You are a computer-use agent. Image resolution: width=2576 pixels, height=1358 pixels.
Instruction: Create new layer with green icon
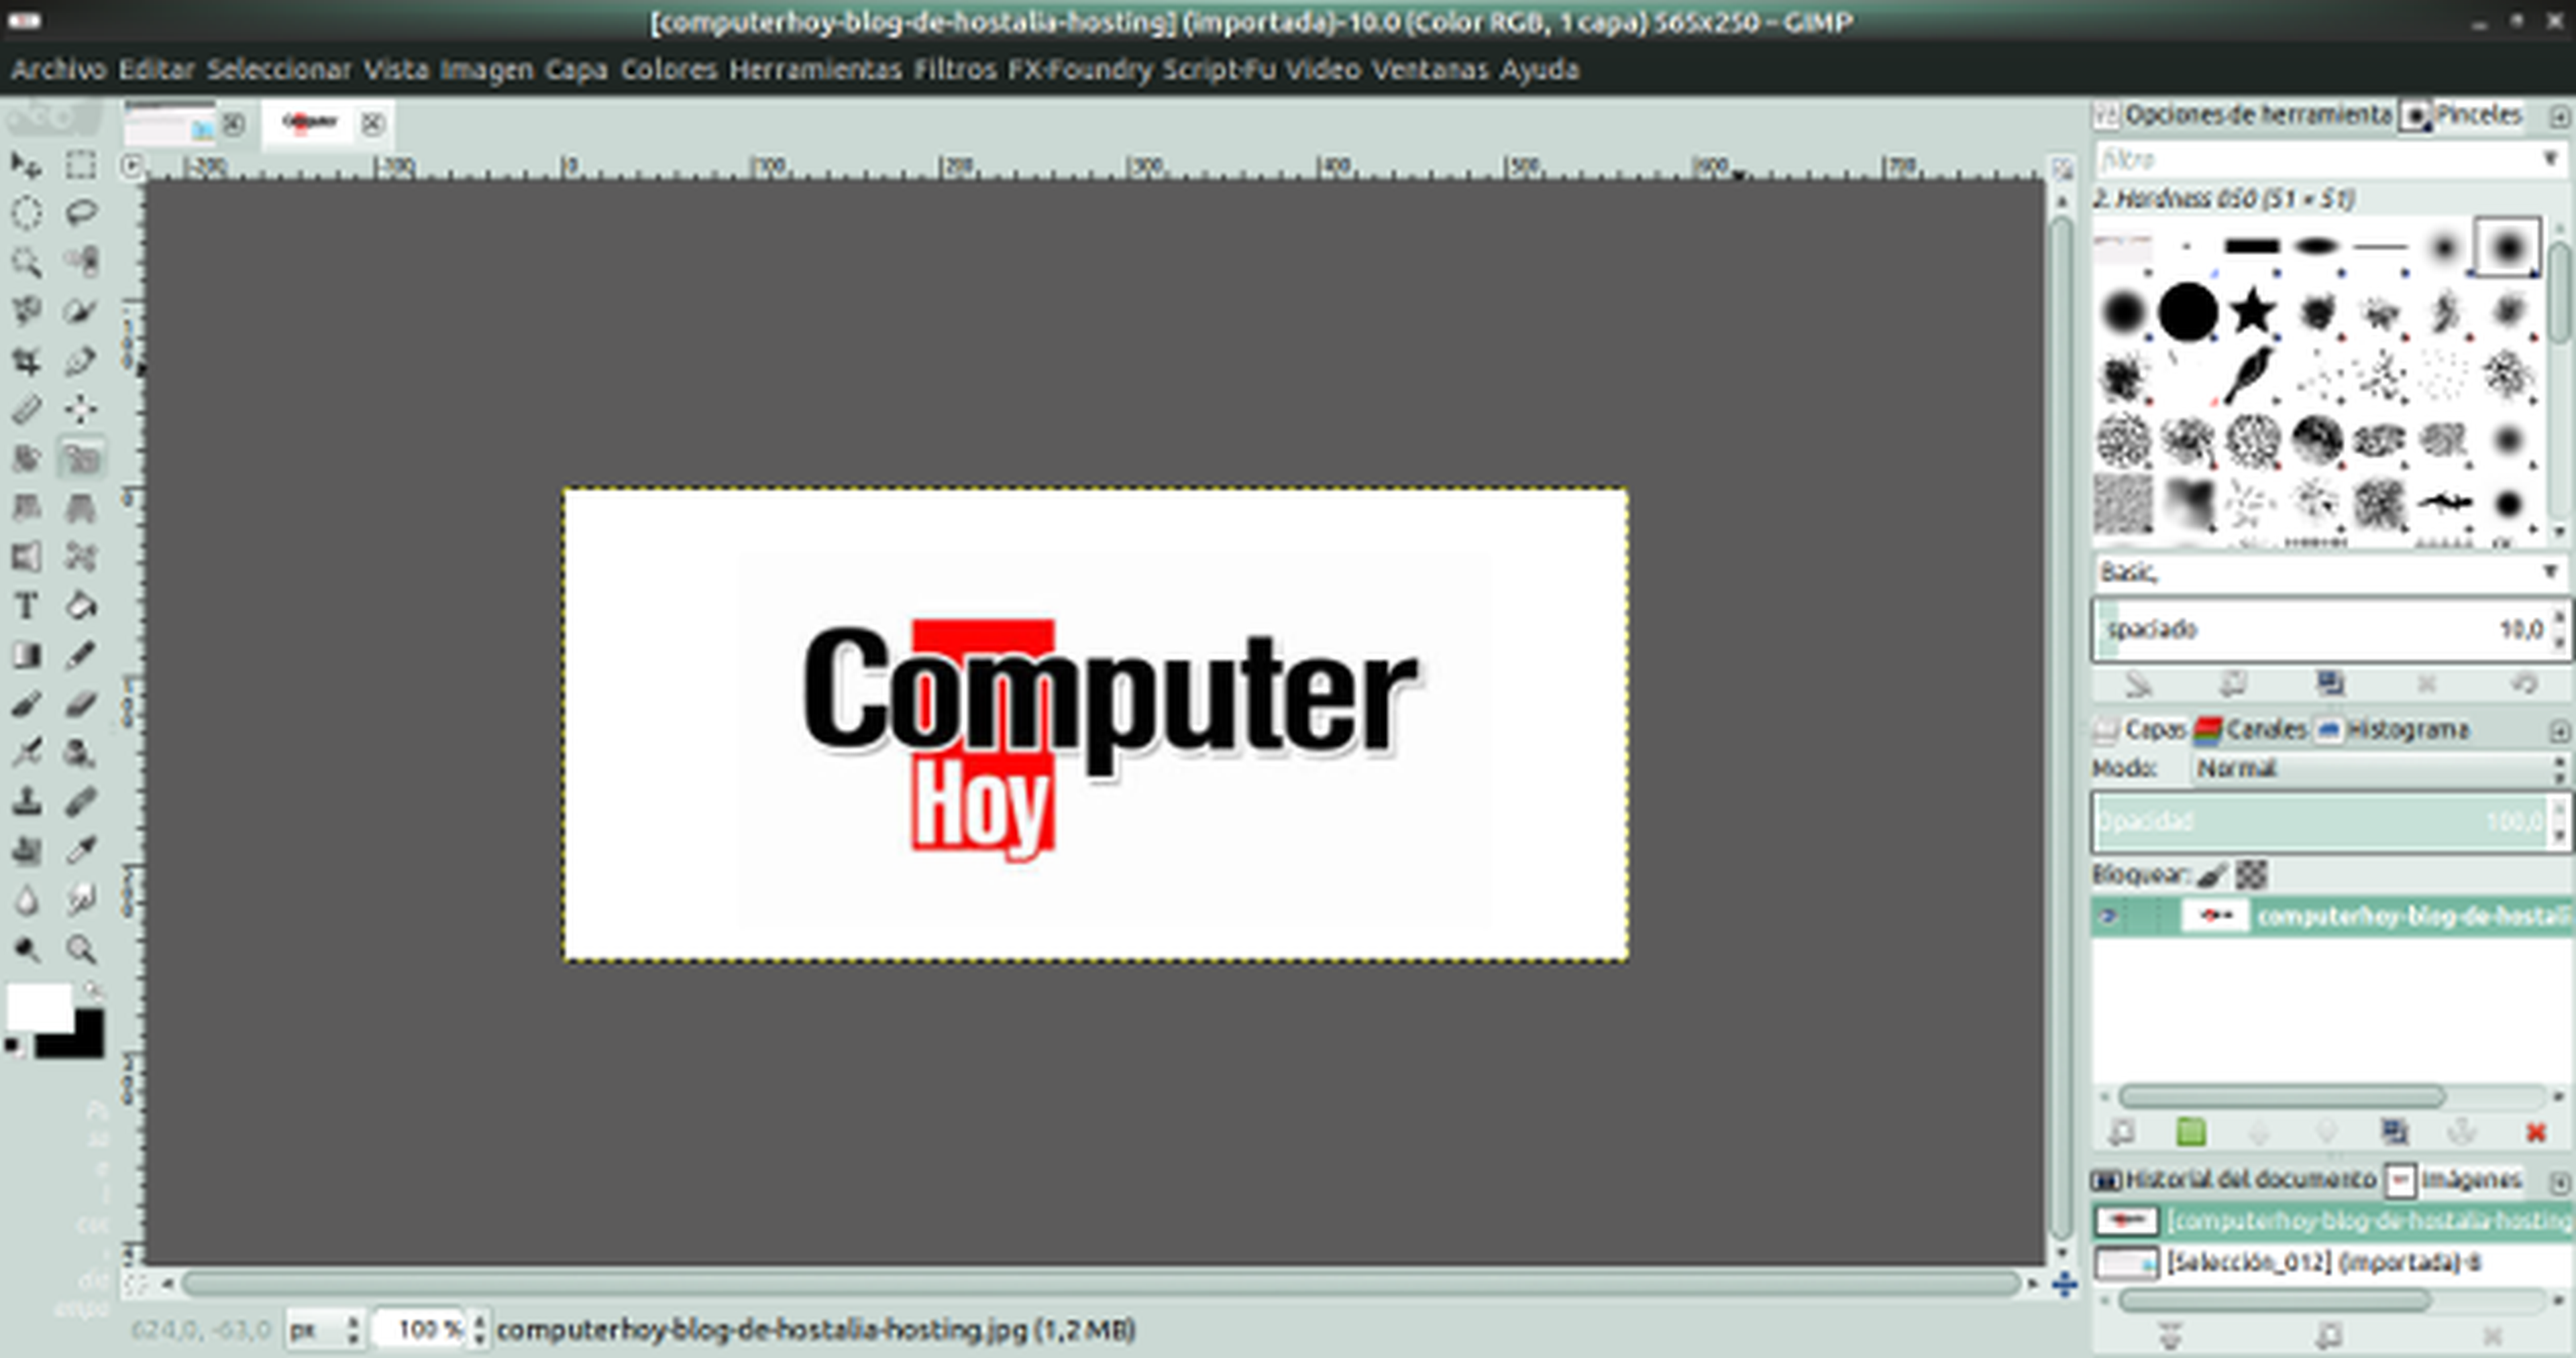tap(2190, 1132)
